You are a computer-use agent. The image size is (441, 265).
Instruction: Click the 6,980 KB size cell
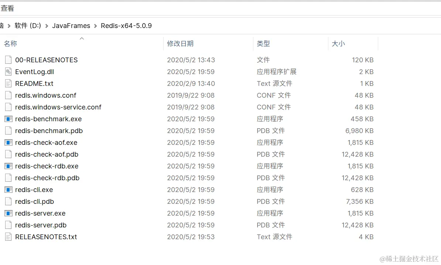359,130
